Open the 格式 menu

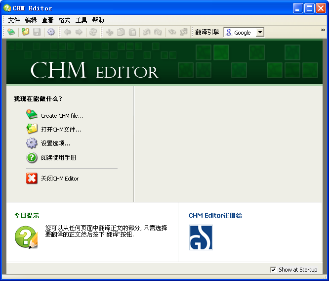pyautogui.click(x=64, y=20)
